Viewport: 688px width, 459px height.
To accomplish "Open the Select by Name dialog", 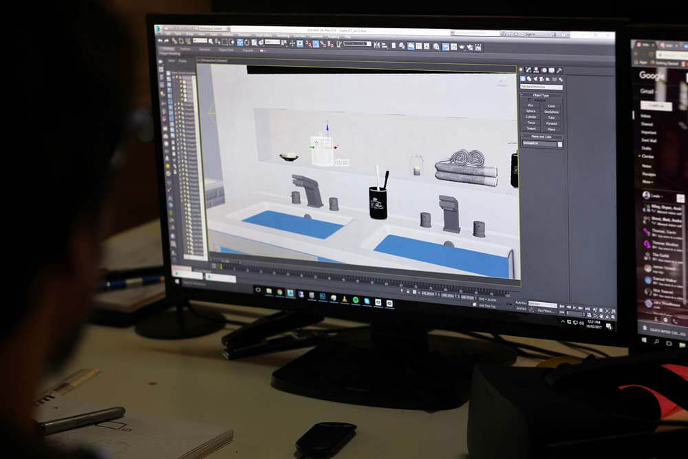I will 217,42.
